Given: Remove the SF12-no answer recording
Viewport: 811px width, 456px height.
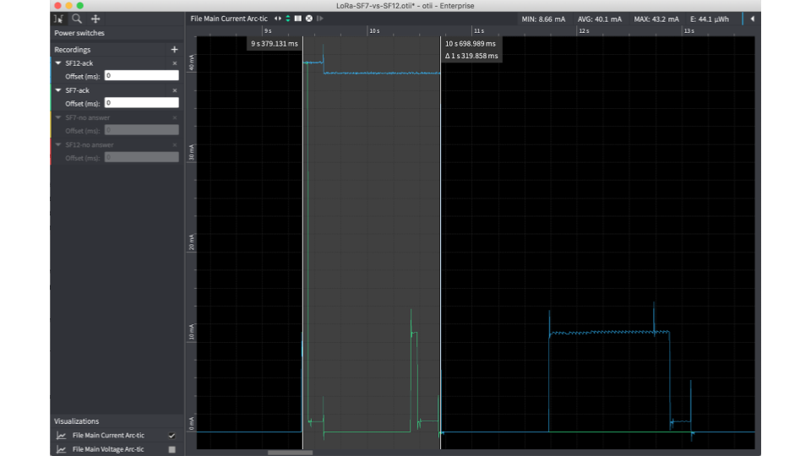Looking at the screenshot, I should pyautogui.click(x=175, y=145).
